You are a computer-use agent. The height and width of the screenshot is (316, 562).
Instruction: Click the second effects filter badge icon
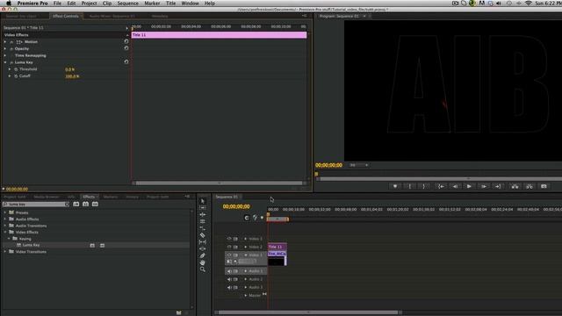coord(85,204)
